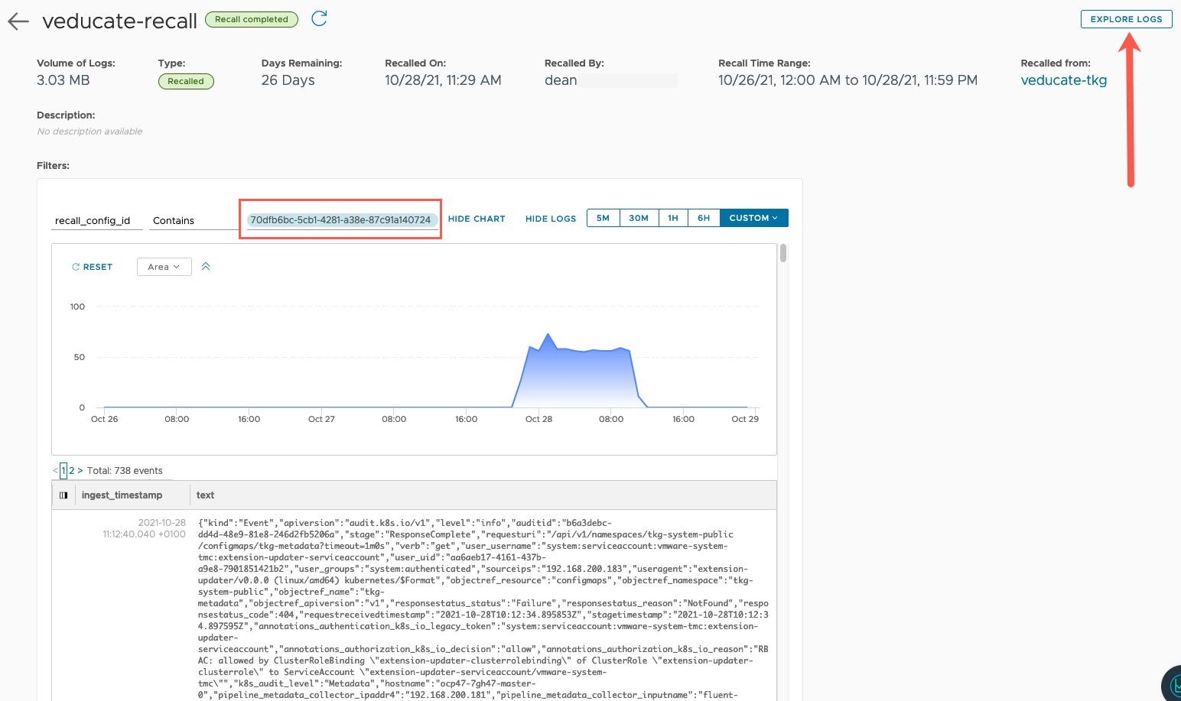Open the Area chart type dropdown

pos(164,267)
